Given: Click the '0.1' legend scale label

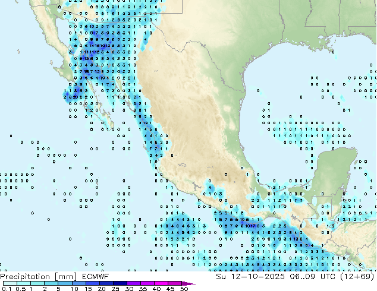Looking at the screenshot, I should click(7, 289).
